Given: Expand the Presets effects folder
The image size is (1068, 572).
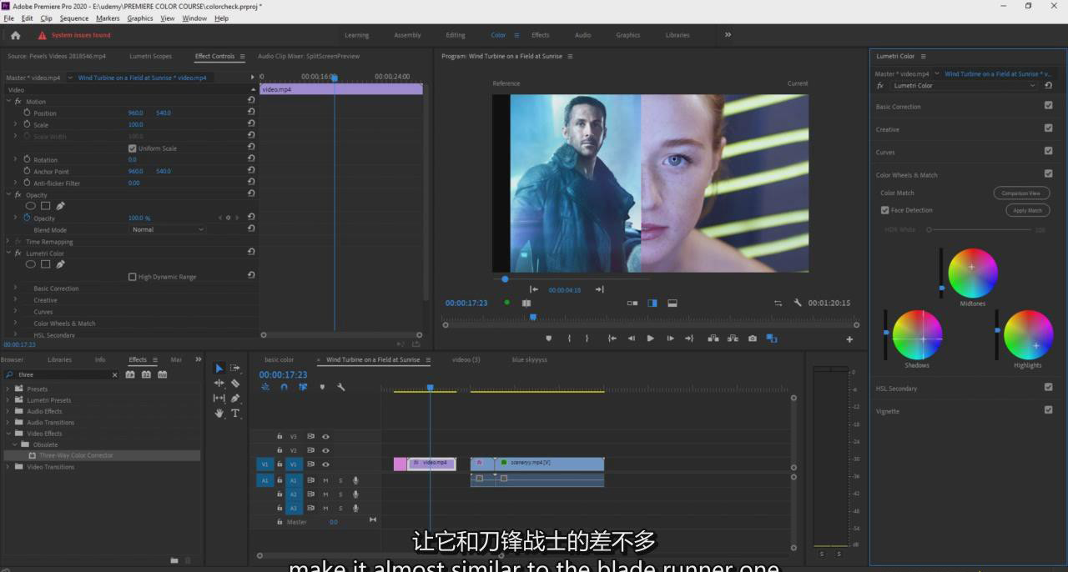Looking at the screenshot, I should point(9,389).
